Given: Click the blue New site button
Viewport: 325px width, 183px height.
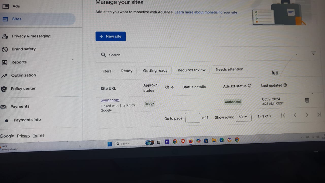Looking at the screenshot, I should tap(110, 36).
